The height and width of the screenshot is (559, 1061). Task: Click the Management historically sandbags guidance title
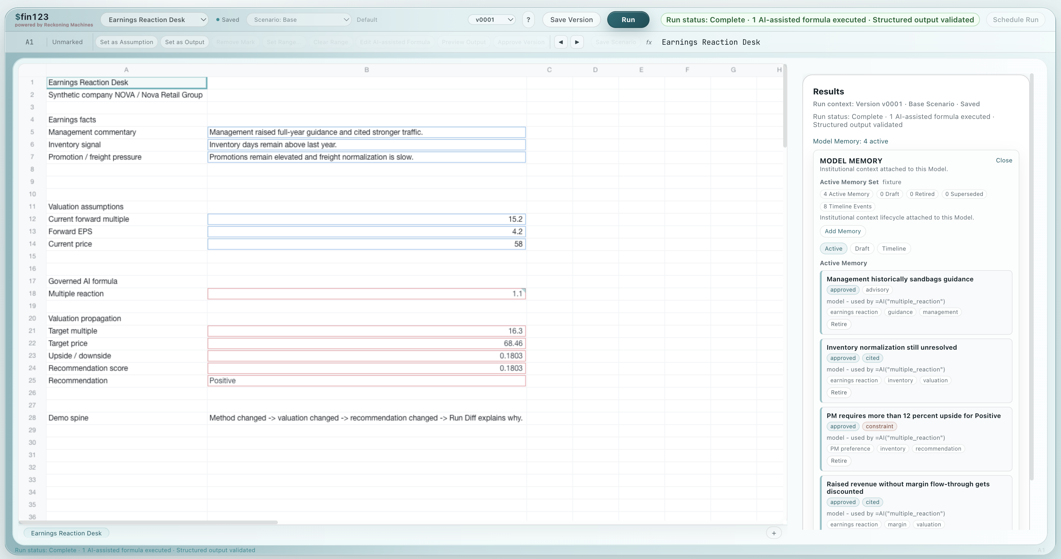pos(899,279)
